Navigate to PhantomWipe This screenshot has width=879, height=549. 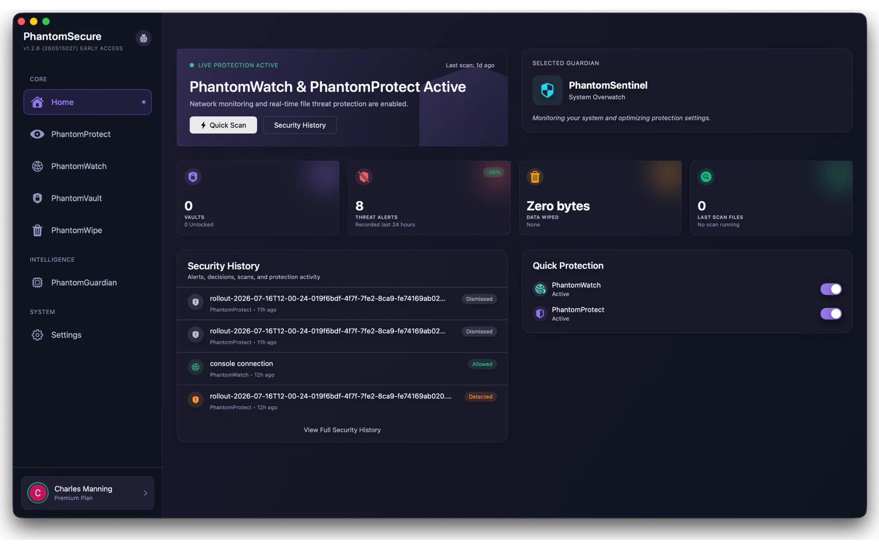[x=87, y=230]
